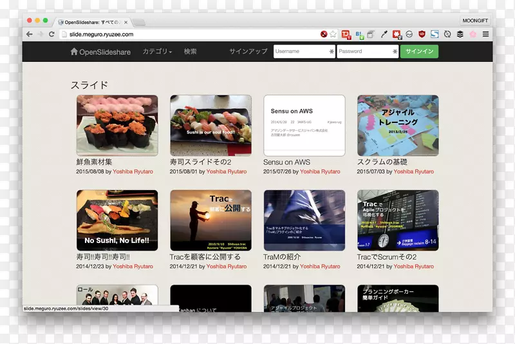Viewport: 515px width, 344px height.
Task: Open the Hatena Bookmark B! extension
Action: click(359, 35)
